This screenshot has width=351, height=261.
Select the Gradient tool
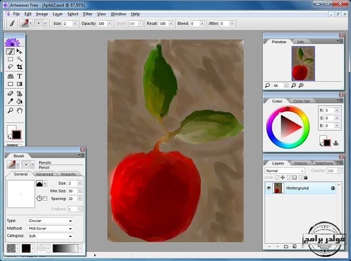[x=20, y=84]
